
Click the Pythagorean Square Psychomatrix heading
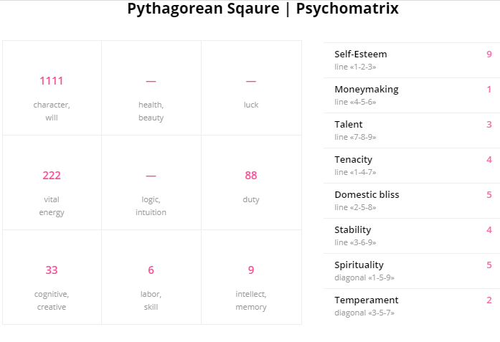[263, 9]
